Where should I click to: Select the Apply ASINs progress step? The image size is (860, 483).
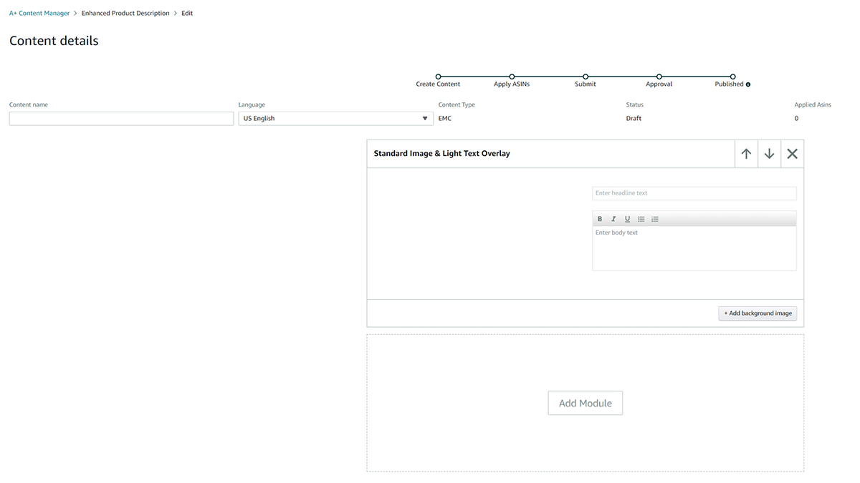pyautogui.click(x=512, y=77)
